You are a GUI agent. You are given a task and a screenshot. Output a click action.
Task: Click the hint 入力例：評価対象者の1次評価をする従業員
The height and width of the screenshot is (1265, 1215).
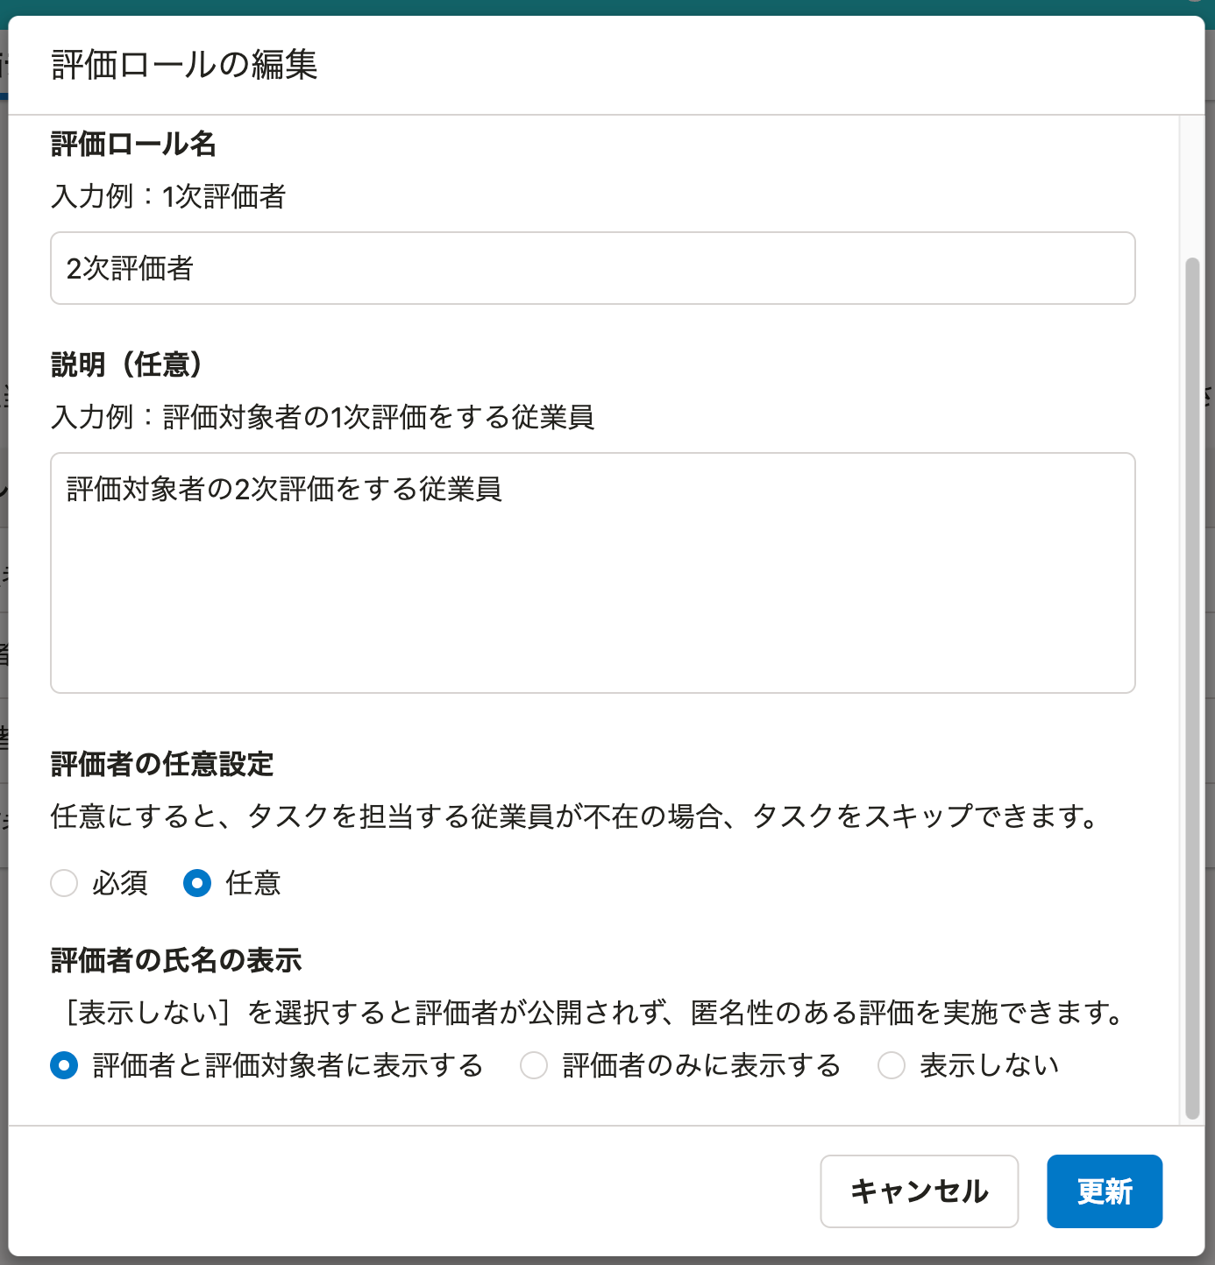pyautogui.click(x=323, y=417)
